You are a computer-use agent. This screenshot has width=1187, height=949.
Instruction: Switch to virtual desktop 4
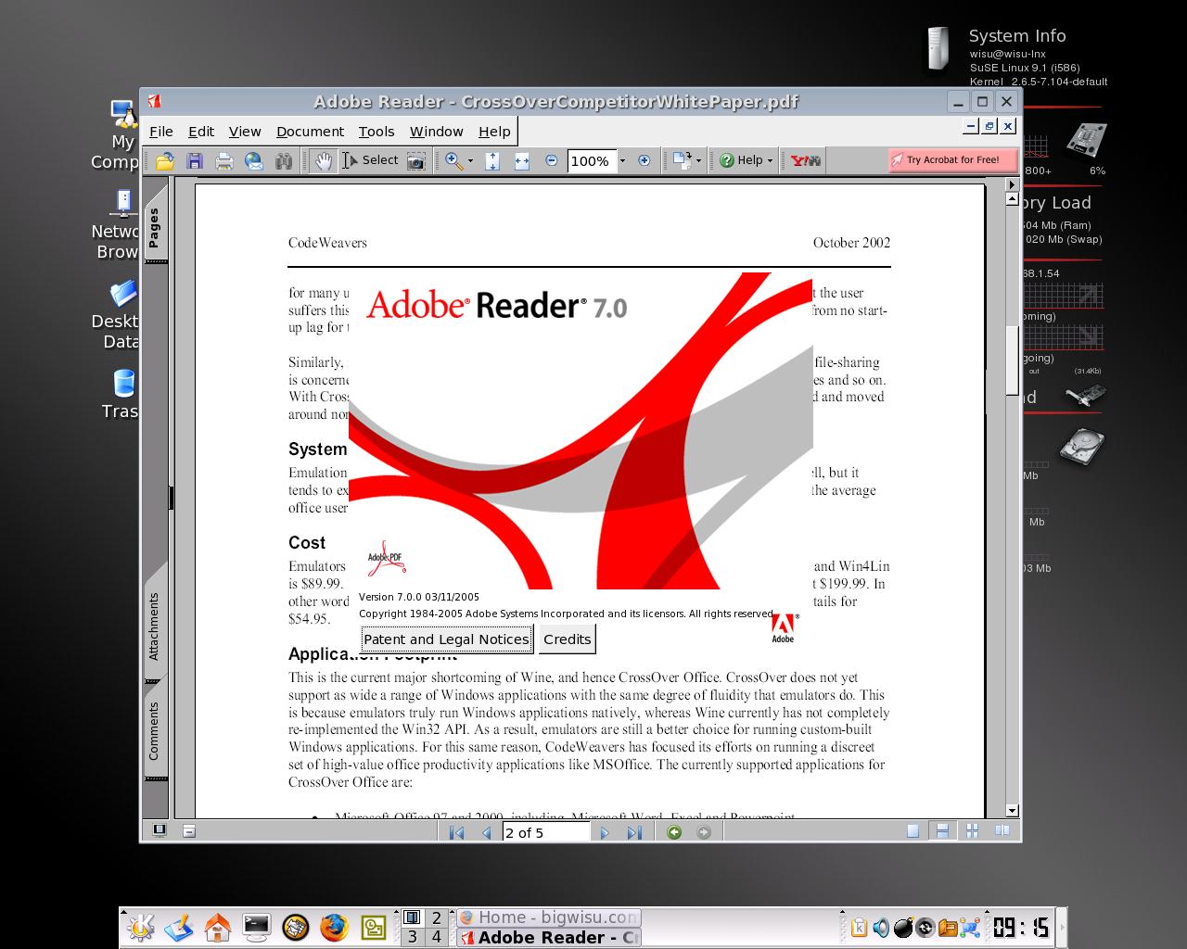436,937
